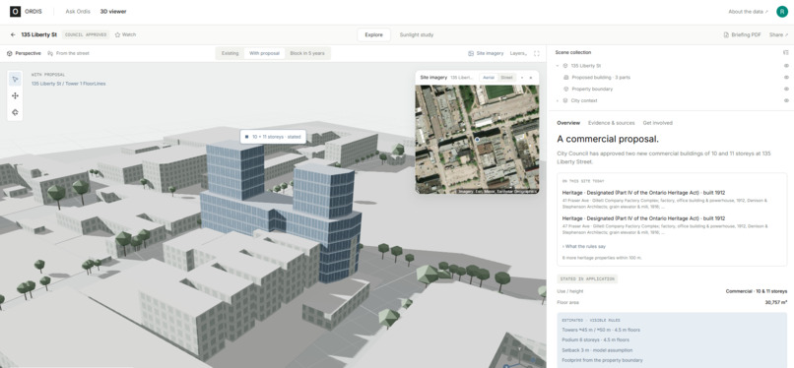
Task: Go back using the left arrow
Action: [13, 34]
